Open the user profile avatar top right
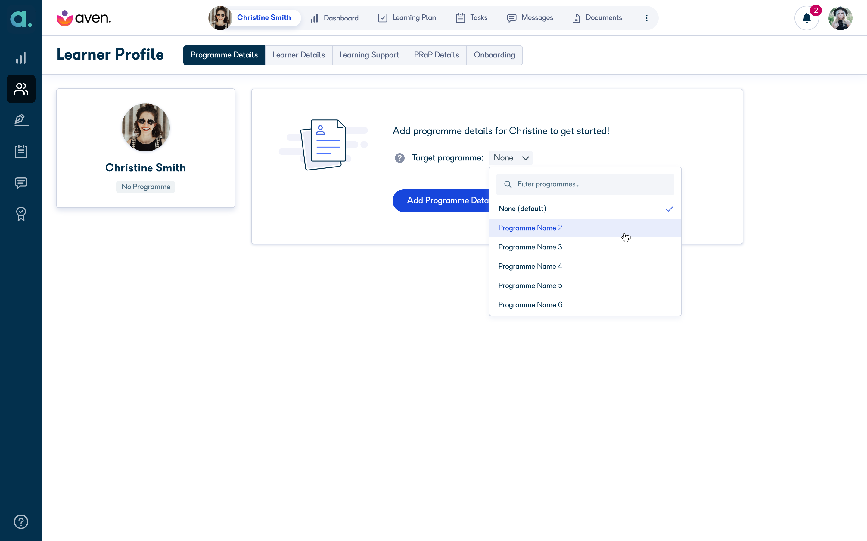This screenshot has width=867, height=541. tap(840, 18)
